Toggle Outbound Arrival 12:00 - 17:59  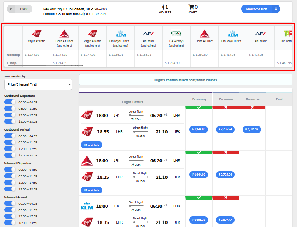pyautogui.click(x=10, y=149)
